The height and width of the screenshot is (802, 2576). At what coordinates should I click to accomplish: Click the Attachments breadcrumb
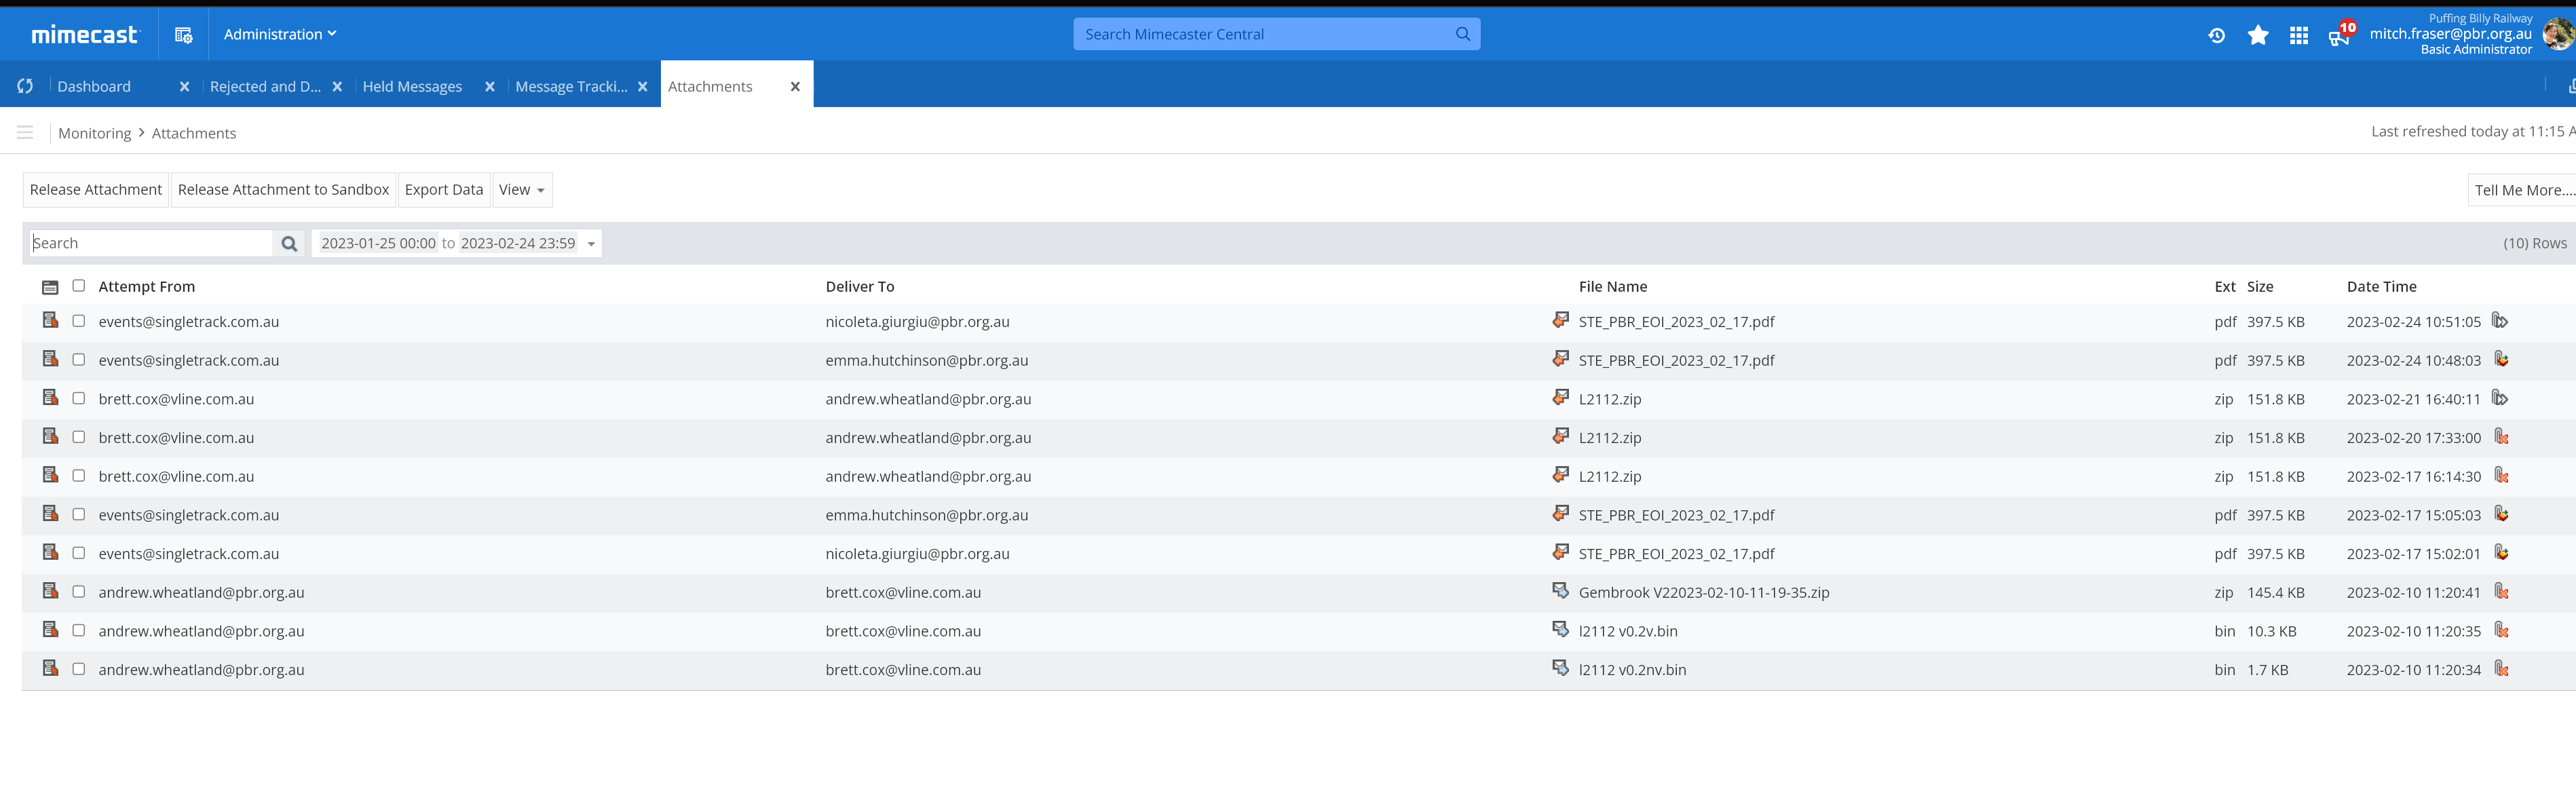[x=194, y=133]
